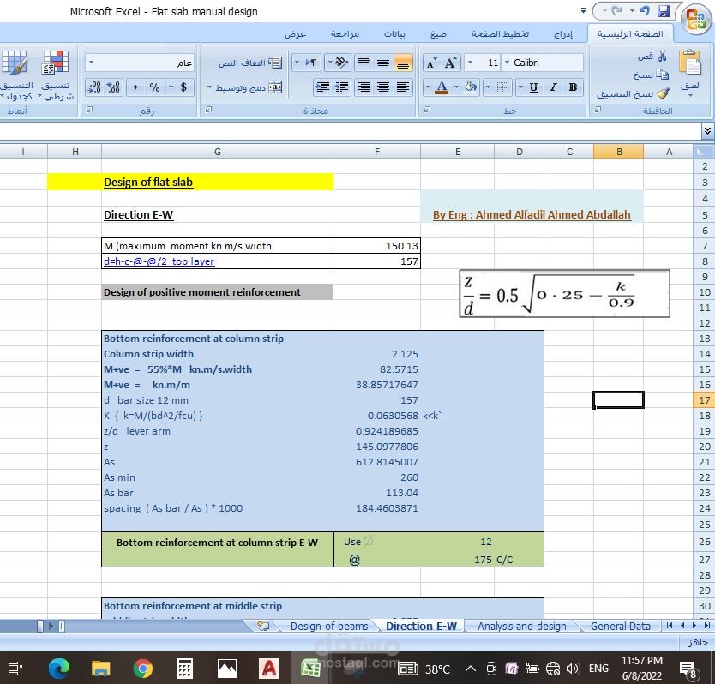Click the Paste clipboard icon
The width and height of the screenshot is (715, 684).
coord(690,62)
